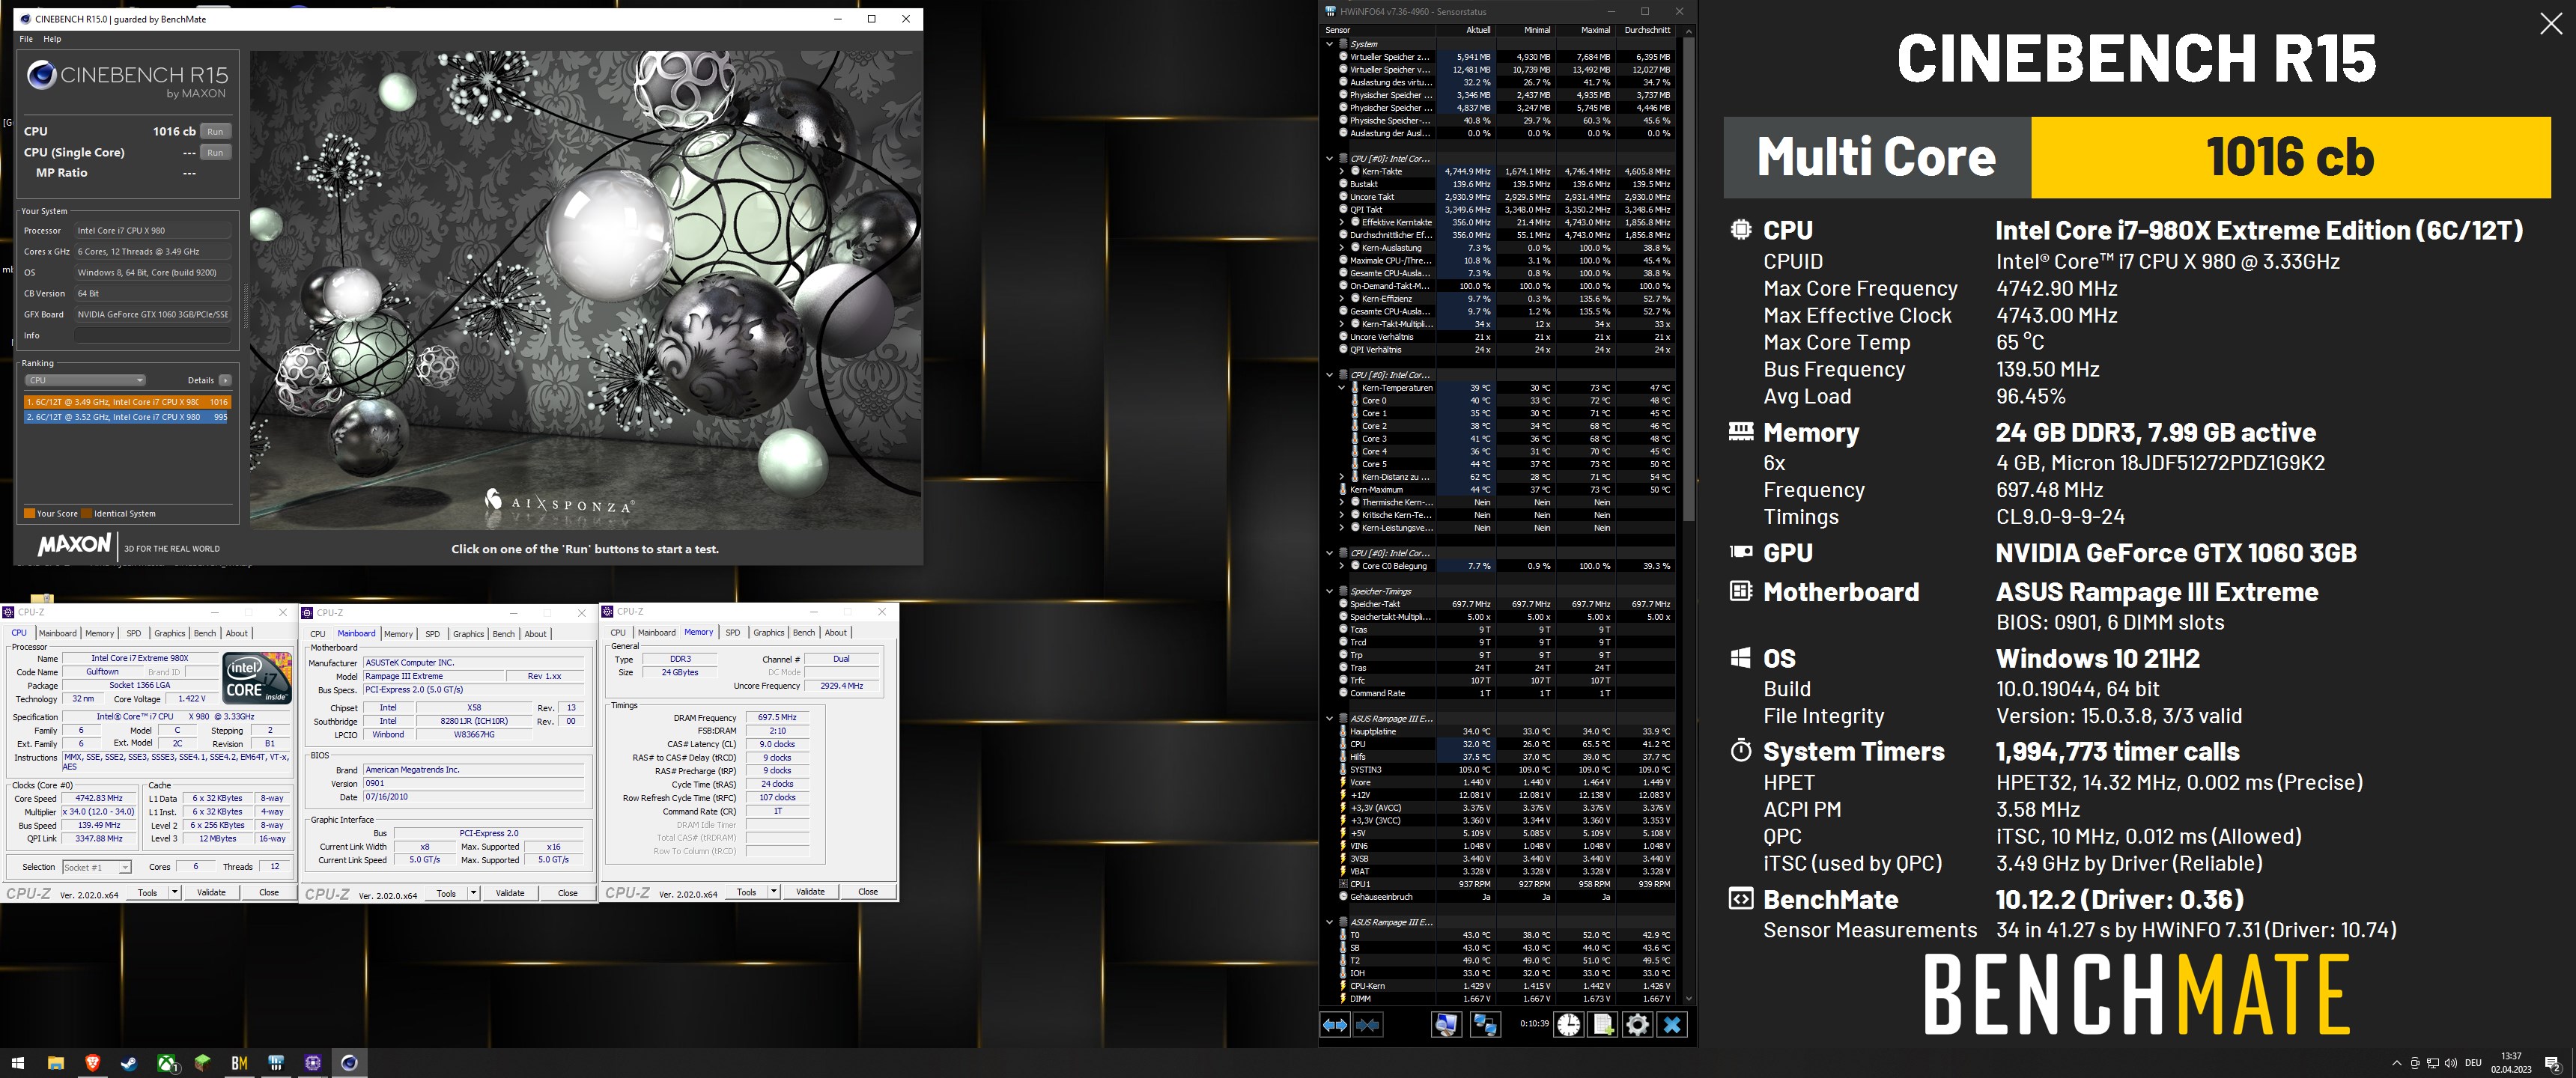
Task: Collapse HWiNFO System sensor group
Action: (x=1329, y=44)
